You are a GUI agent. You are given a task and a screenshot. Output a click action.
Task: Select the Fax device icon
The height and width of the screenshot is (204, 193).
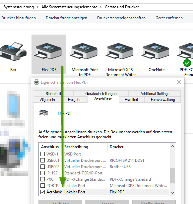click(13, 51)
